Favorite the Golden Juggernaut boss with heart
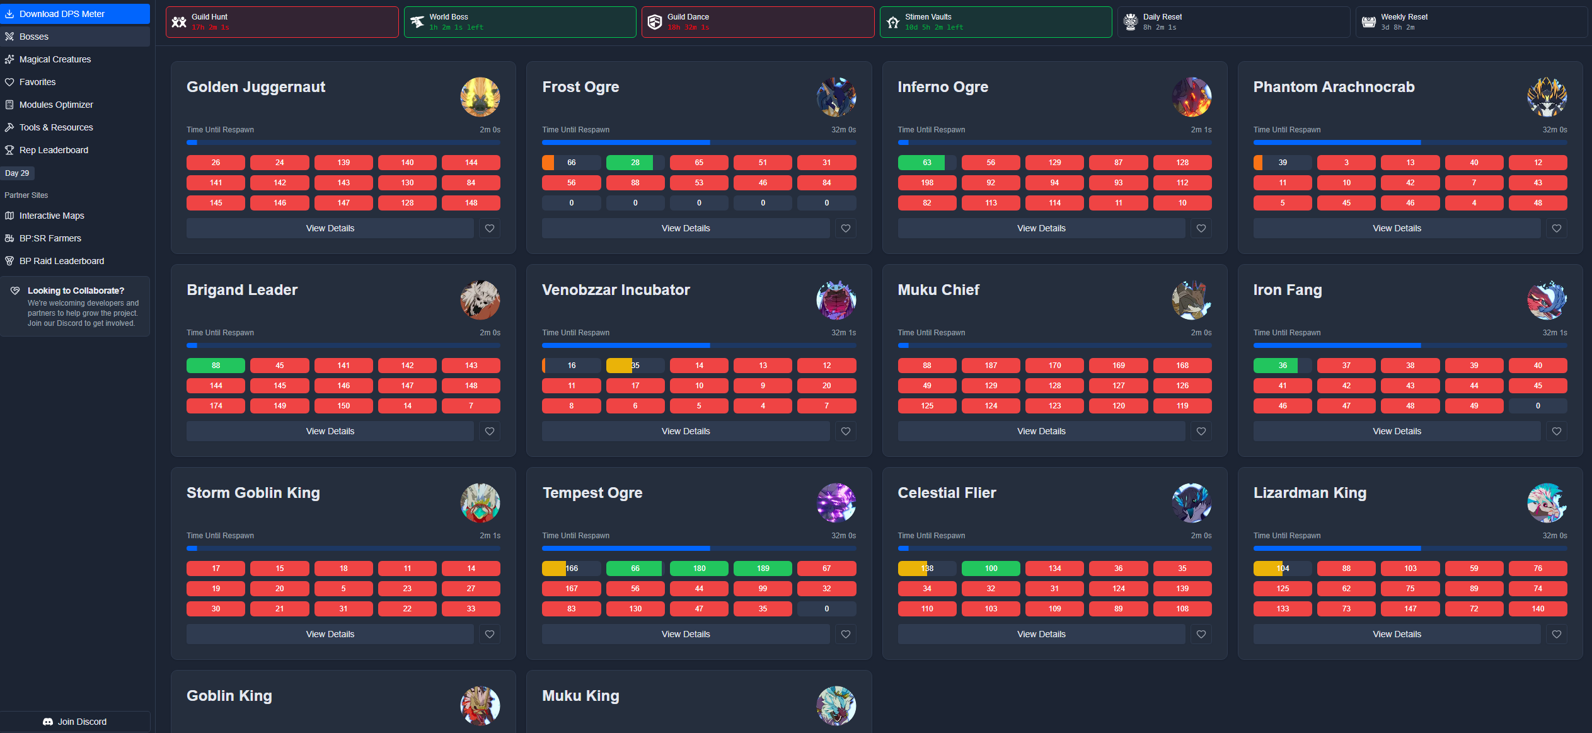Viewport: 1592px width, 733px height. pyautogui.click(x=490, y=228)
